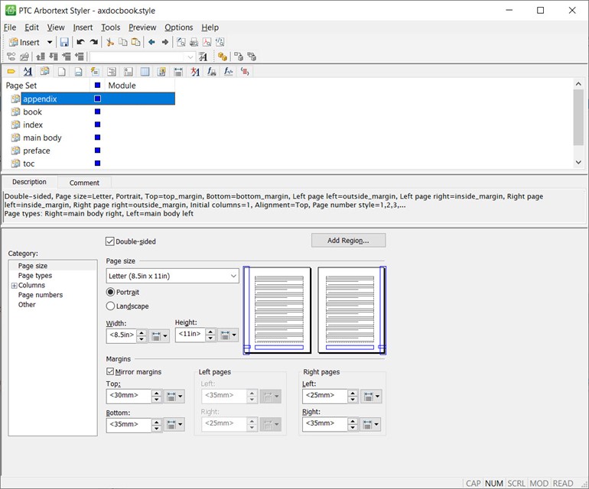Select the Landscape orientation radio button
The width and height of the screenshot is (589, 489).
(110, 306)
